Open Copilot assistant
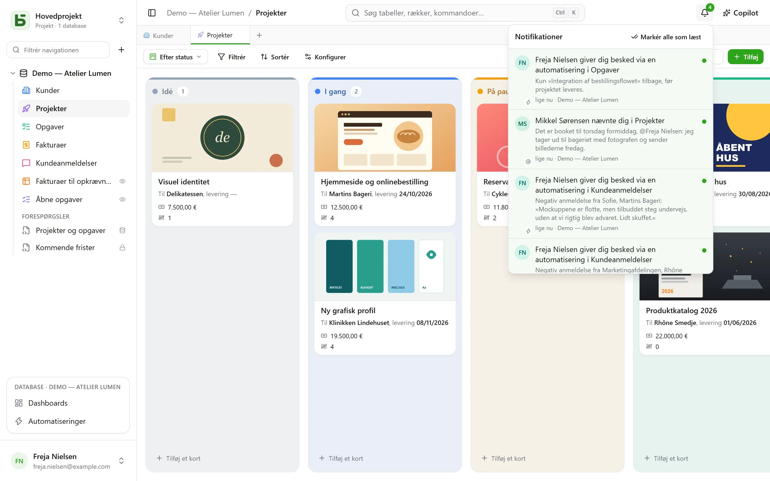Viewport: 770px width, 481px height. click(740, 13)
